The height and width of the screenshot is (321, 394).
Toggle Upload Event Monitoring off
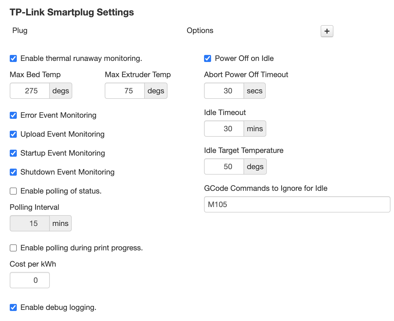coord(13,134)
